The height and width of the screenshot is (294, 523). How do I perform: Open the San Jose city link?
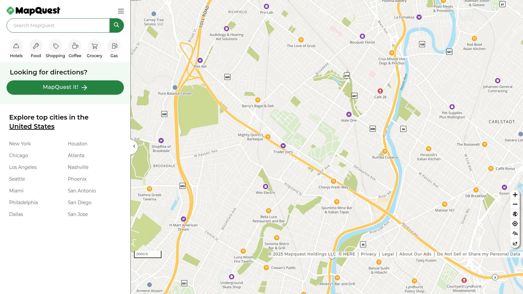[x=78, y=214]
